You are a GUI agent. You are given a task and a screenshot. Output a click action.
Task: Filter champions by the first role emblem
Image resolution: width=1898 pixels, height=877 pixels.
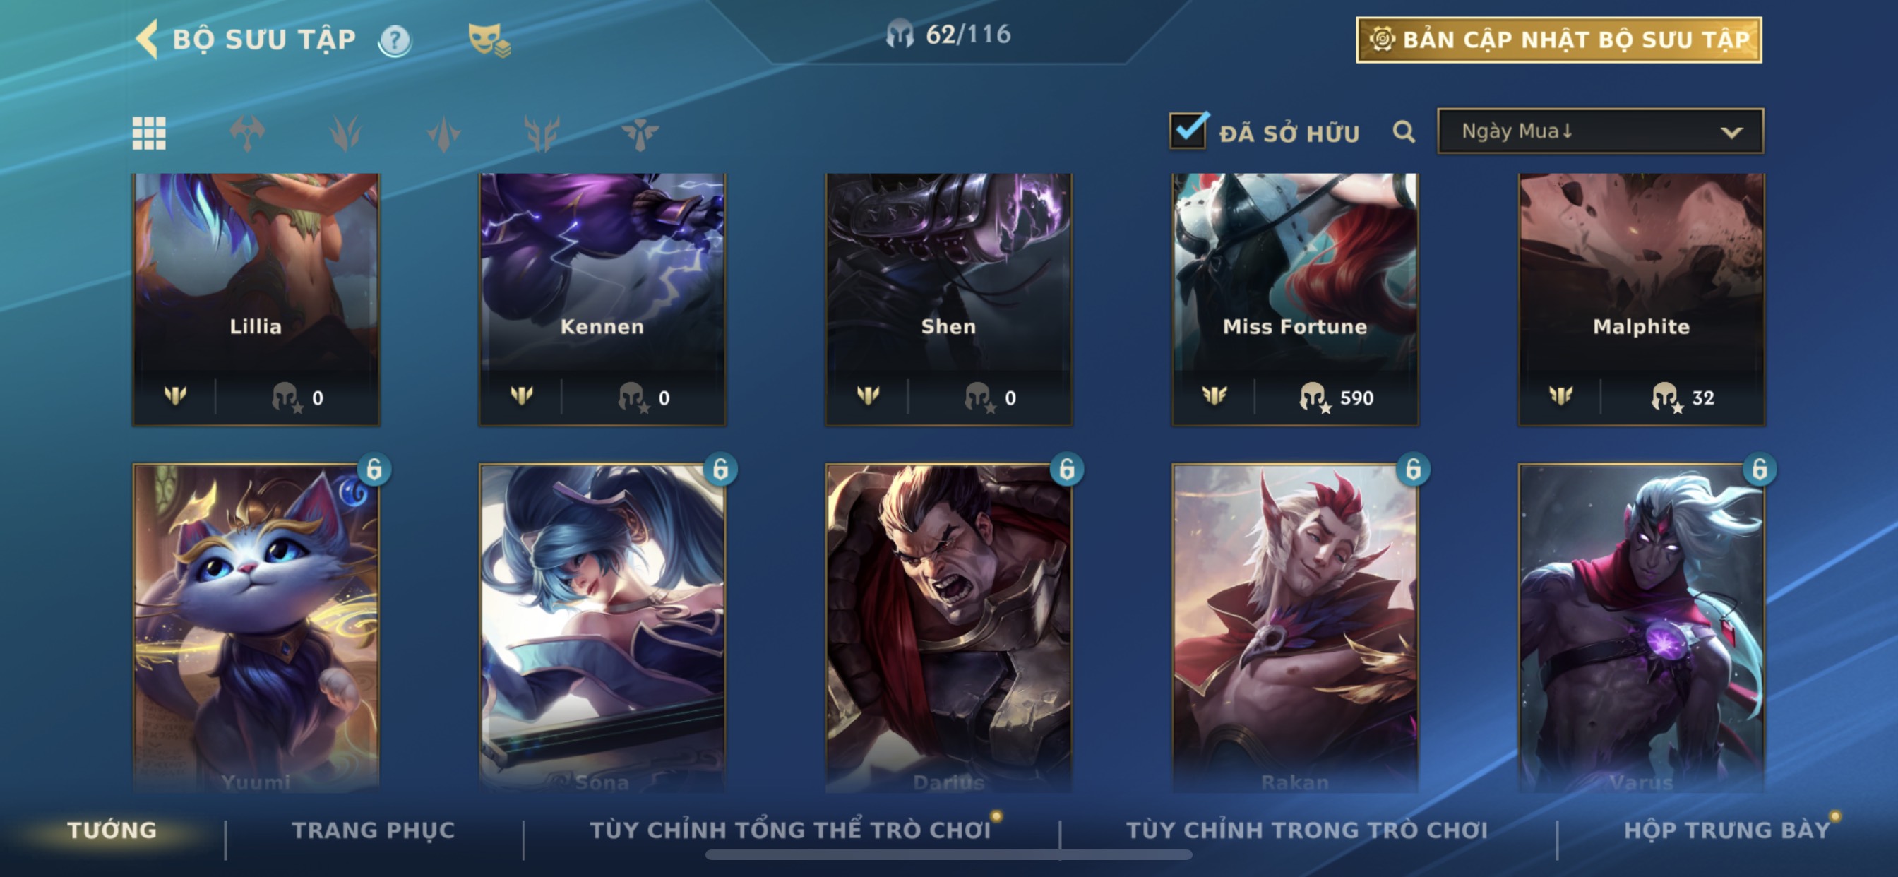point(247,133)
